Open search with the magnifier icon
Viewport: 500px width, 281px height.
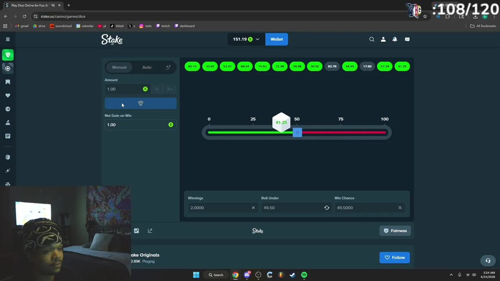(372, 39)
